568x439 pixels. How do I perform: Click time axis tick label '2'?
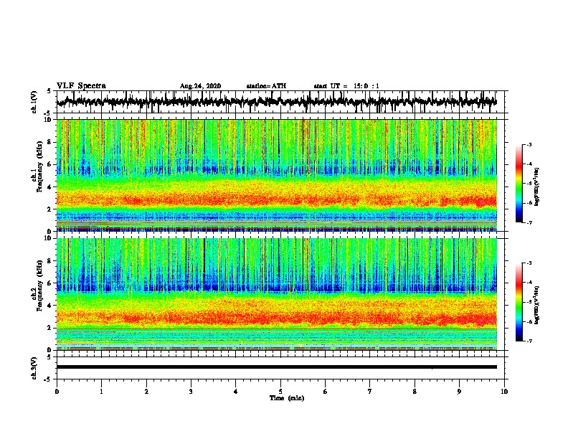[x=146, y=392]
